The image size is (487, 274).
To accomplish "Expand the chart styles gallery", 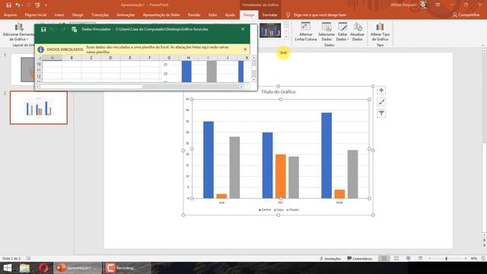I will click(x=286, y=37).
